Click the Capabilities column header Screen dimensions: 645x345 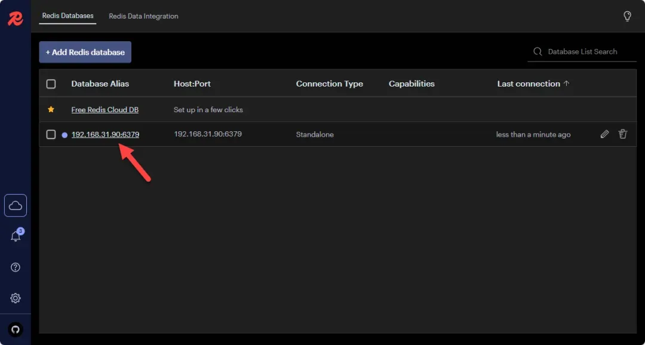[x=411, y=84]
